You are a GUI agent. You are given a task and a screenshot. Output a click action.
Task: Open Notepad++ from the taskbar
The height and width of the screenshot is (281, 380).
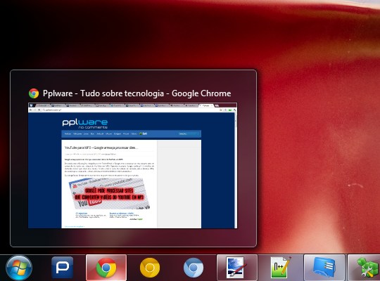pos(281,268)
